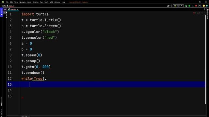
Task: Close the main.py editor tab
Action: tap(17, 9)
